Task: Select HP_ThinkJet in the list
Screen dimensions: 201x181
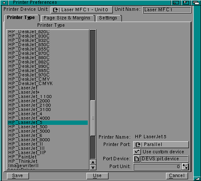Action: (48, 161)
